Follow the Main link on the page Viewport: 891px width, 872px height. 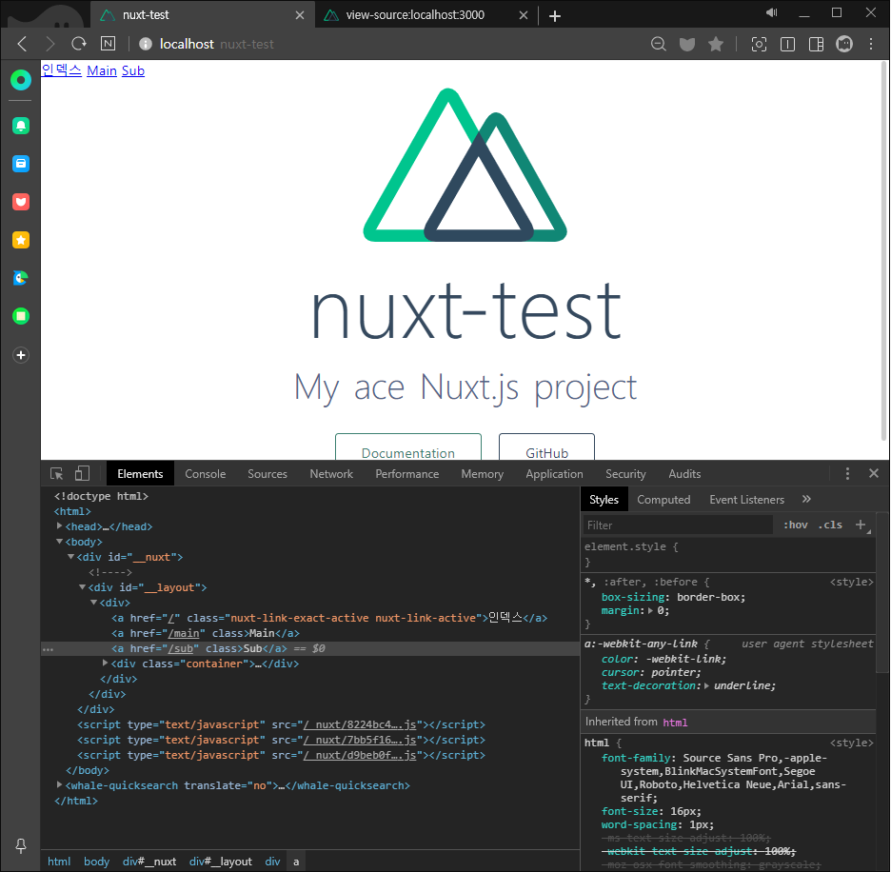pyautogui.click(x=102, y=70)
